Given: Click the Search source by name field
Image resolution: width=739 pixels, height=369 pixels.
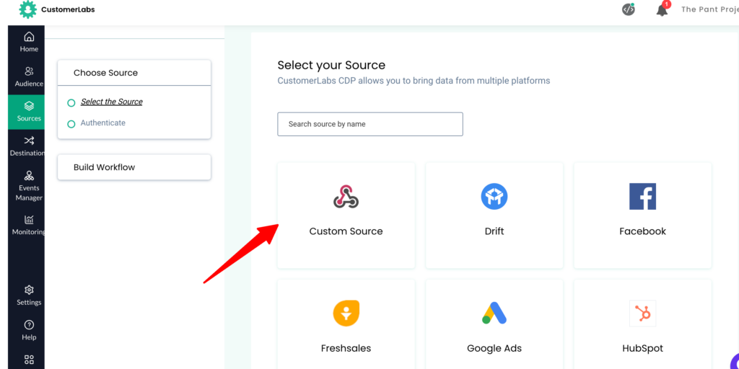Looking at the screenshot, I should pos(370,124).
